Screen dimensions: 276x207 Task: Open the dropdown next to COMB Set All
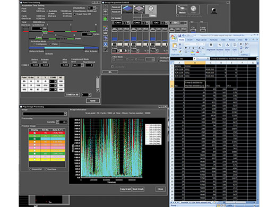pos(90,95)
